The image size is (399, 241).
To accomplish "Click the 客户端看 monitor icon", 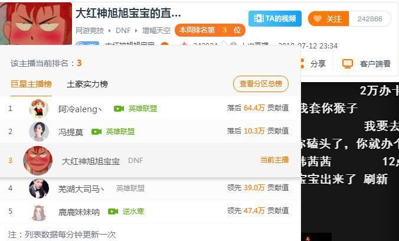I will point(347,64).
